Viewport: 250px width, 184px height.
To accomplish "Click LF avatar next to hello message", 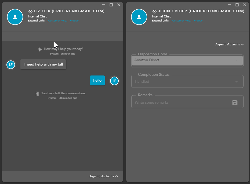I will click(x=114, y=81).
